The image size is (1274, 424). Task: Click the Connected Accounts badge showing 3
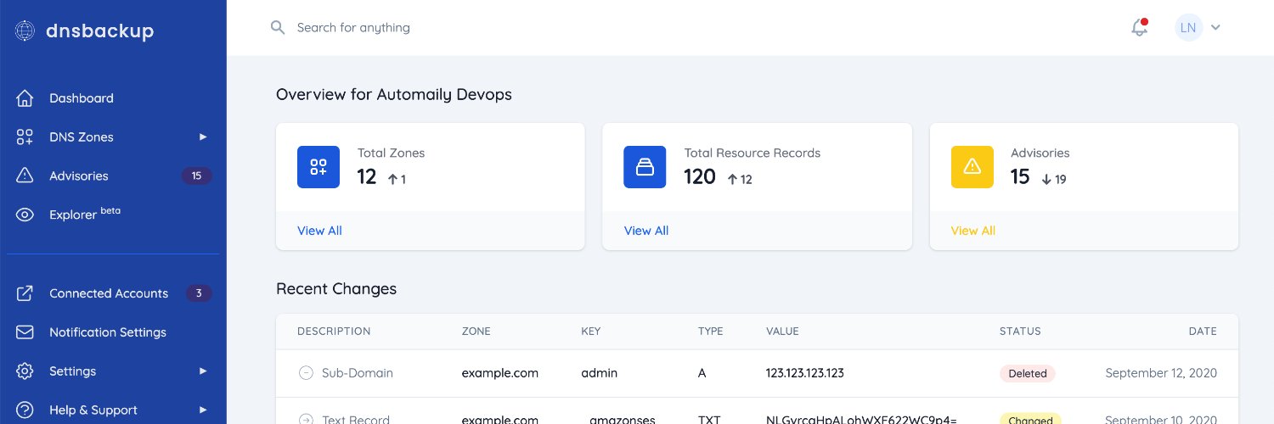tap(199, 293)
